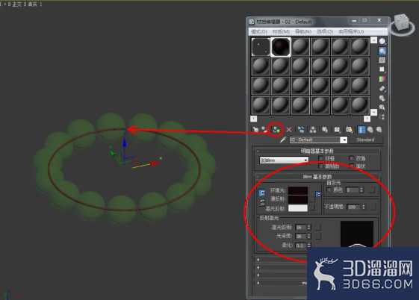Enable the 面贴图 face map checkbox
Screen dimensions: 419x300
click(x=321, y=166)
